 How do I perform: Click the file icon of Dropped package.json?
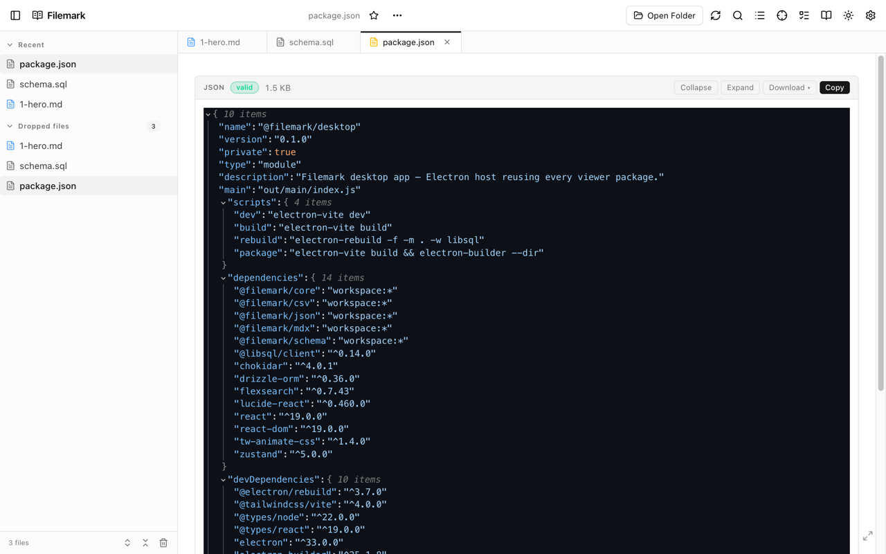click(10, 186)
